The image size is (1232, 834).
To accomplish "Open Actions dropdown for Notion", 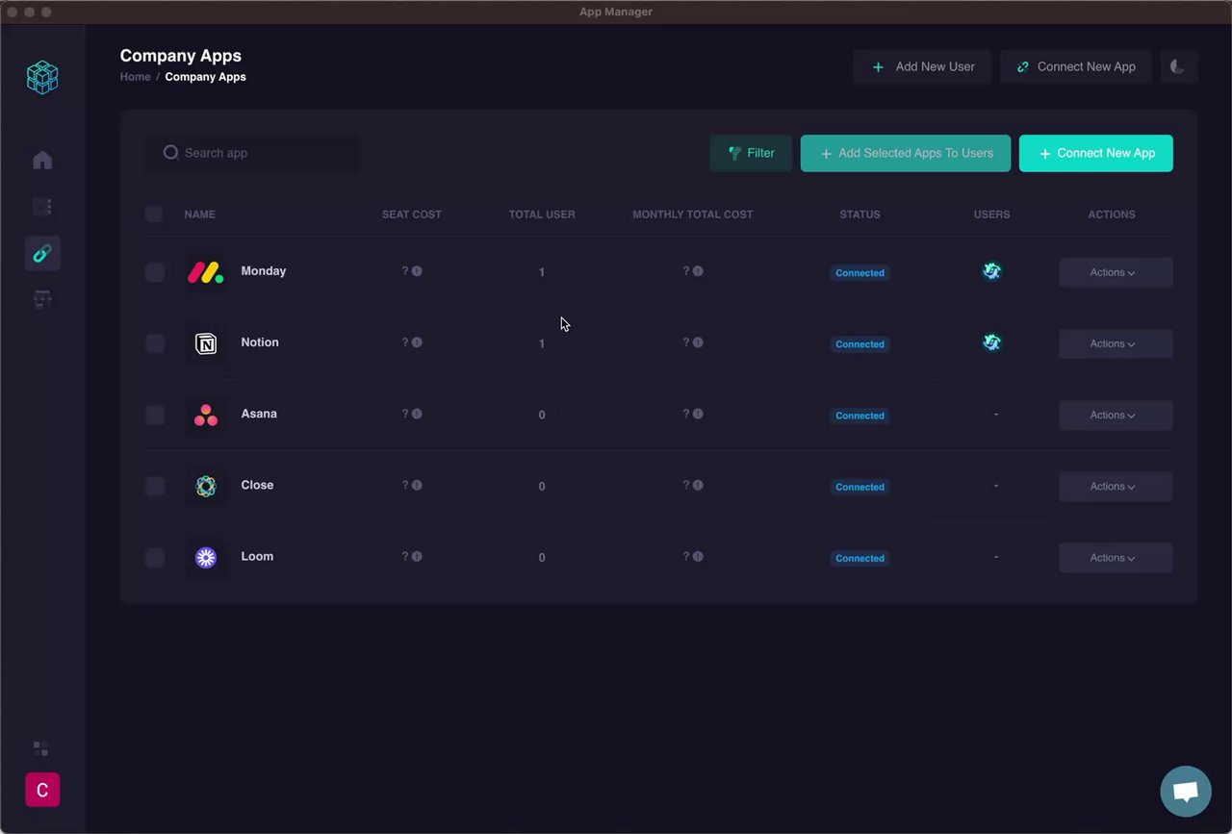I will pyautogui.click(x=1116, y=343).
